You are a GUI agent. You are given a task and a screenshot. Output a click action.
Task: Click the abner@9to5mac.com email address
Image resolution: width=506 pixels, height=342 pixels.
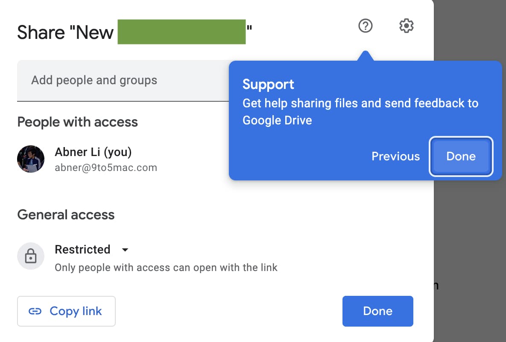106,168
